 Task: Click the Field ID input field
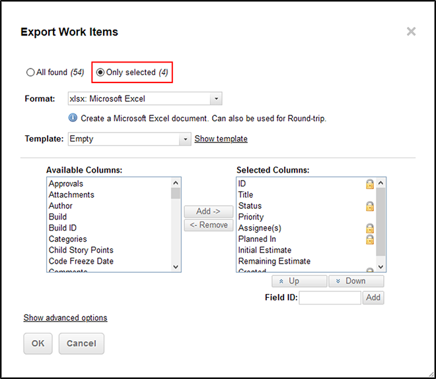[x=330, y=298]
